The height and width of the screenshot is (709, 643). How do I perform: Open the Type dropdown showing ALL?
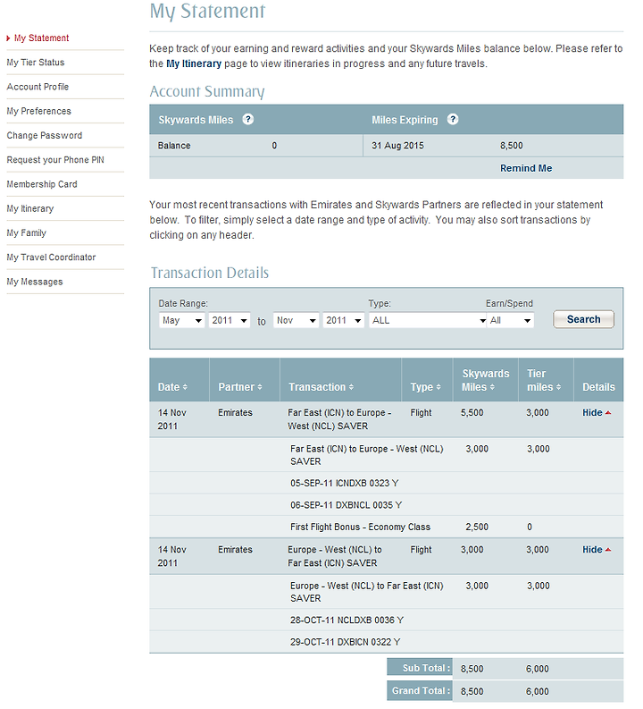428,320
